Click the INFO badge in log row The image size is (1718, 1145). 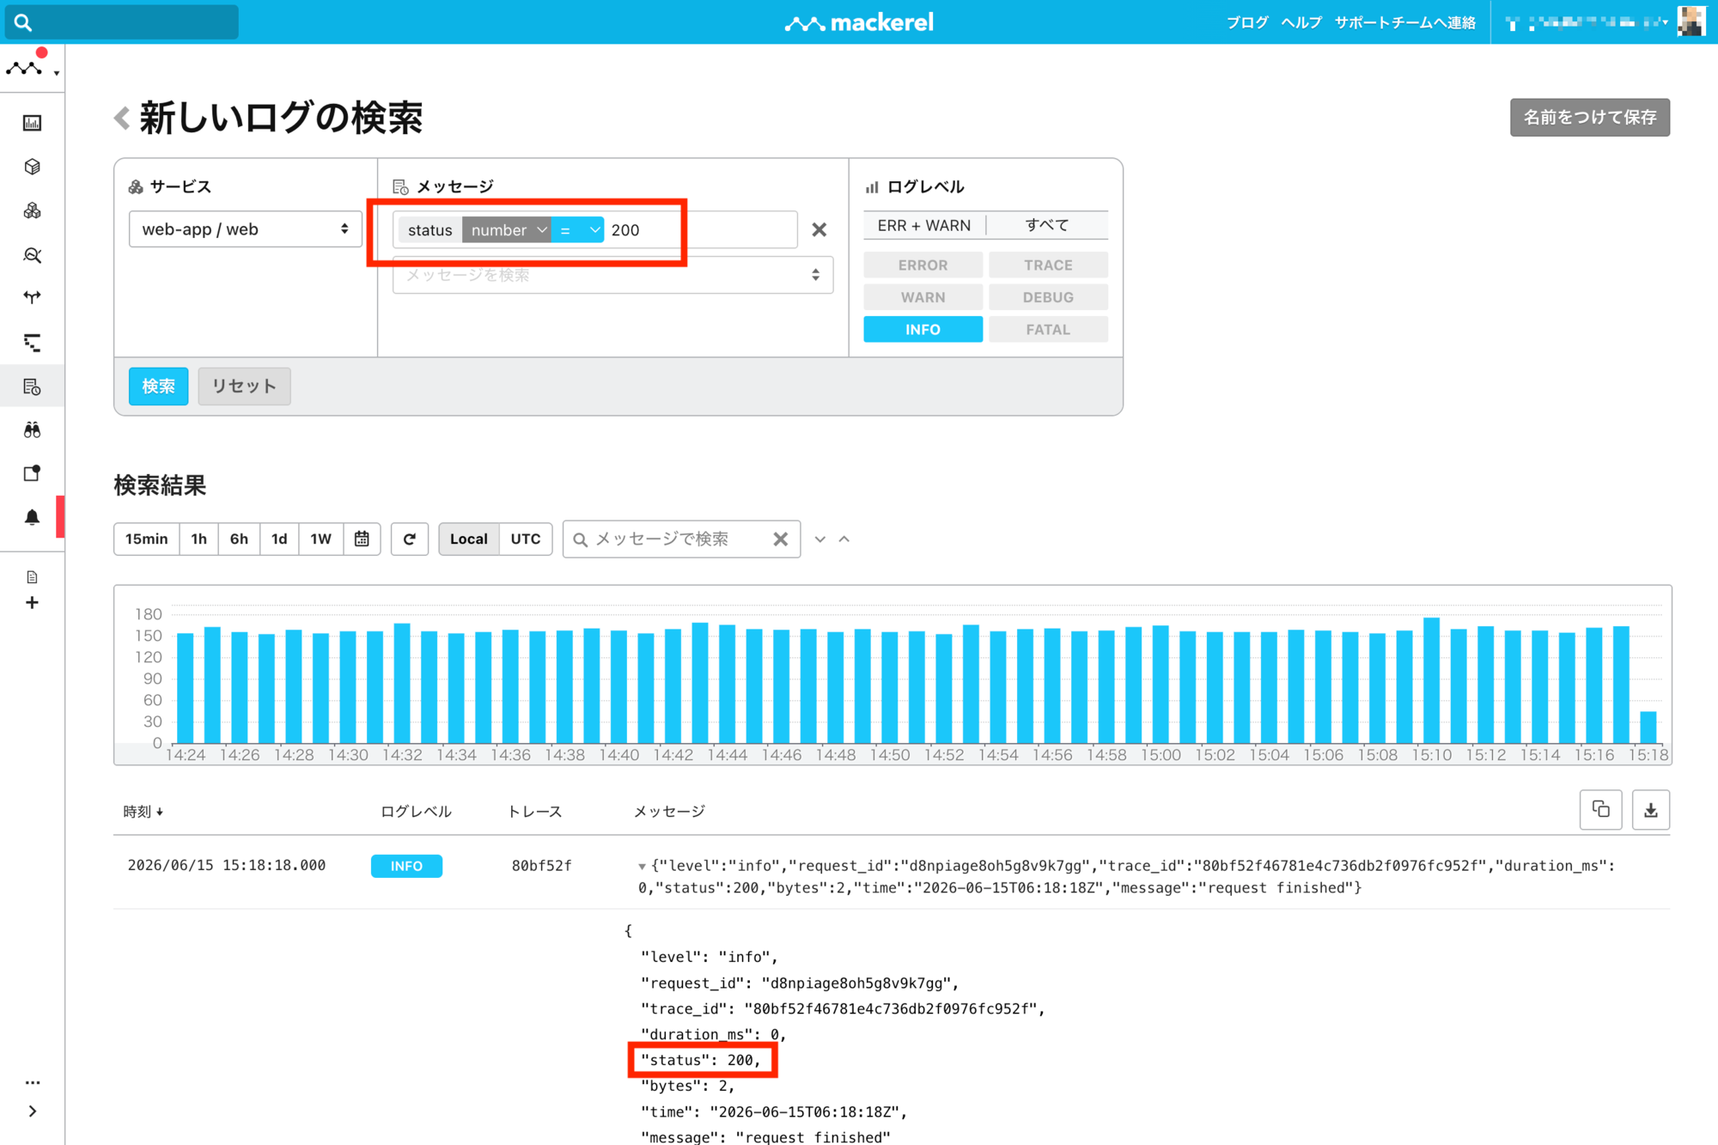tap(406, 866)
